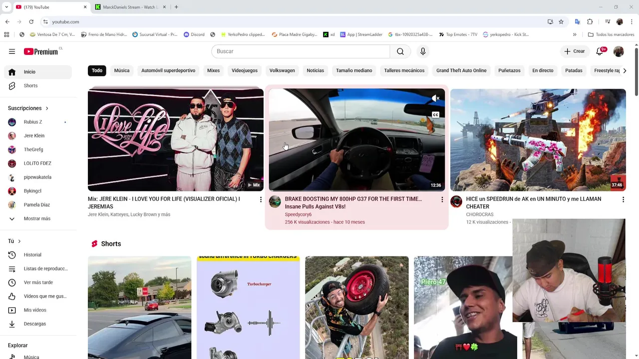The image size is (639, 359).
Task: Open Shorts in the sidebar
Action: 38,86
